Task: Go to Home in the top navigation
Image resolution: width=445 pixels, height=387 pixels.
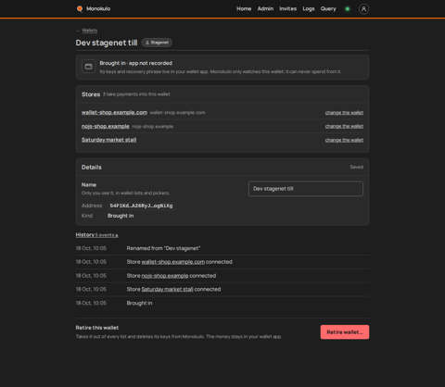Action: (x=244, y=9)
